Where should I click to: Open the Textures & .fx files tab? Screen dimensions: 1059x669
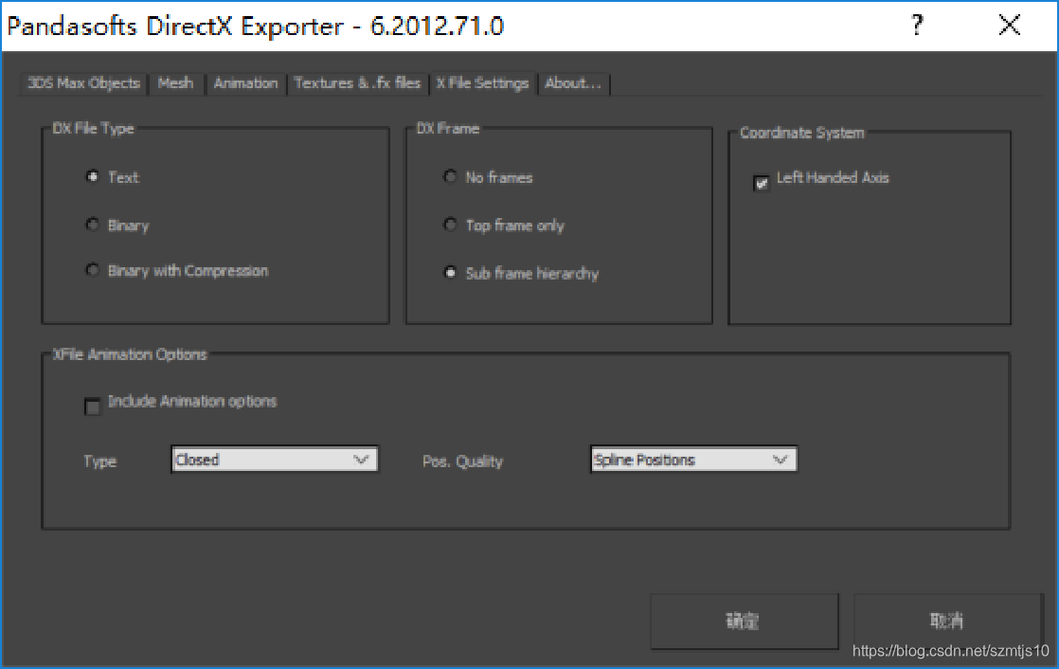pos(357,83)
